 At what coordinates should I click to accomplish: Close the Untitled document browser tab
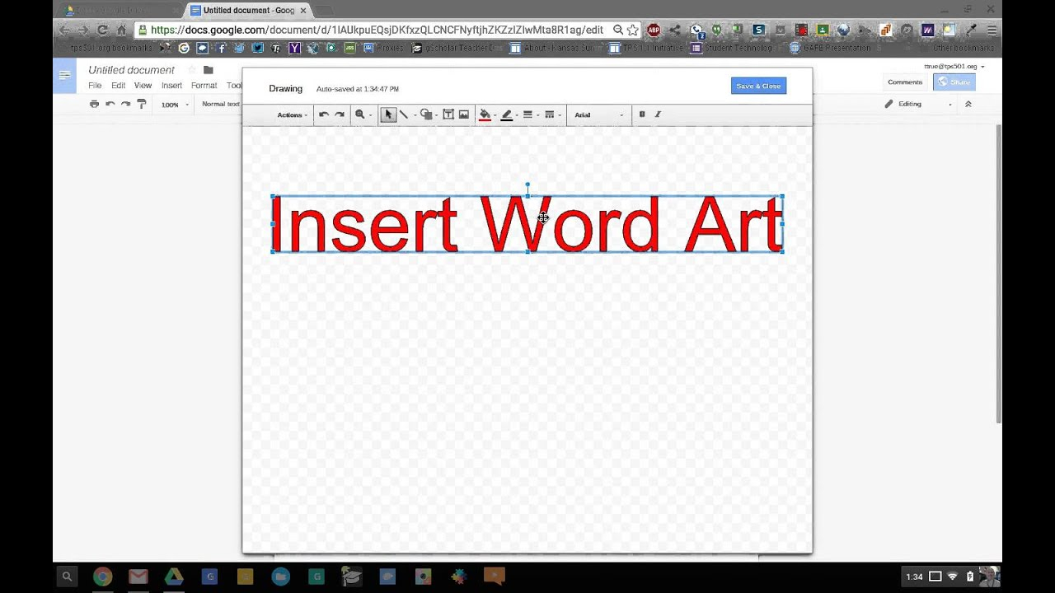[x=303, y=11]
